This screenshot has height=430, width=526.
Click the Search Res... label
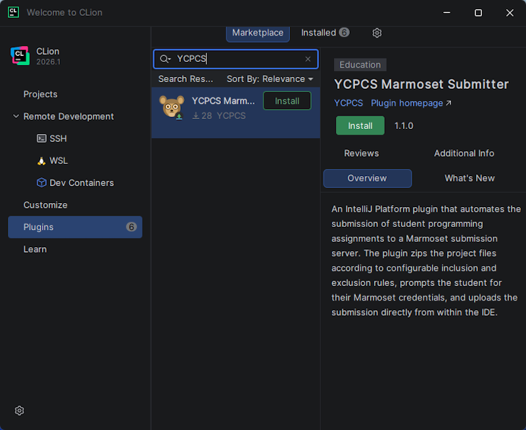[185, 79]
